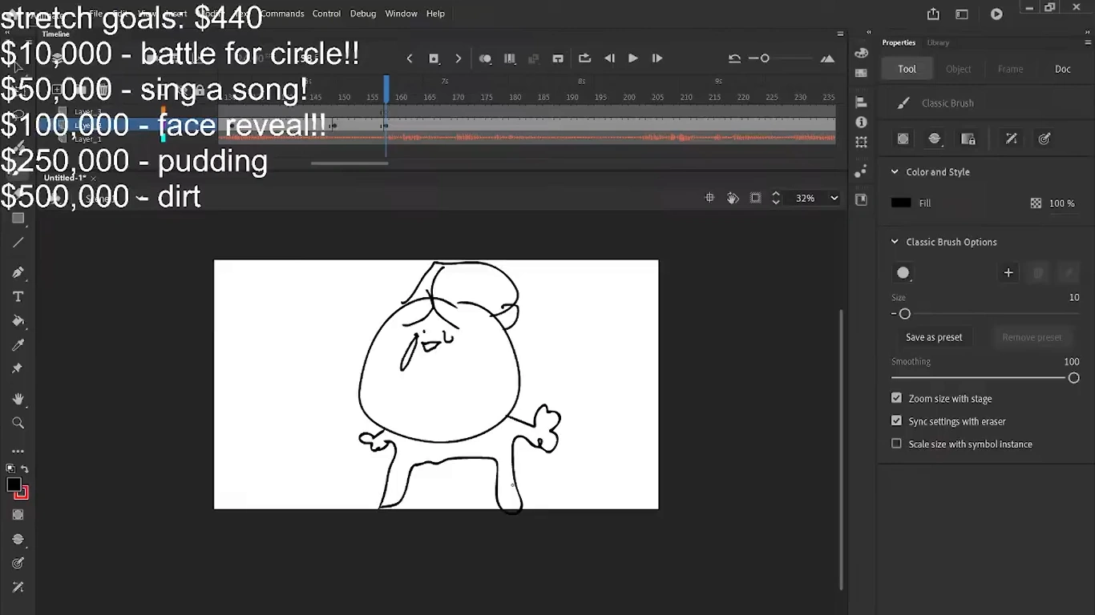Image resolution: width=1095 pixels, height=615 pixels.
Task: Open the Properties panel options menu
Action: 1088,42
